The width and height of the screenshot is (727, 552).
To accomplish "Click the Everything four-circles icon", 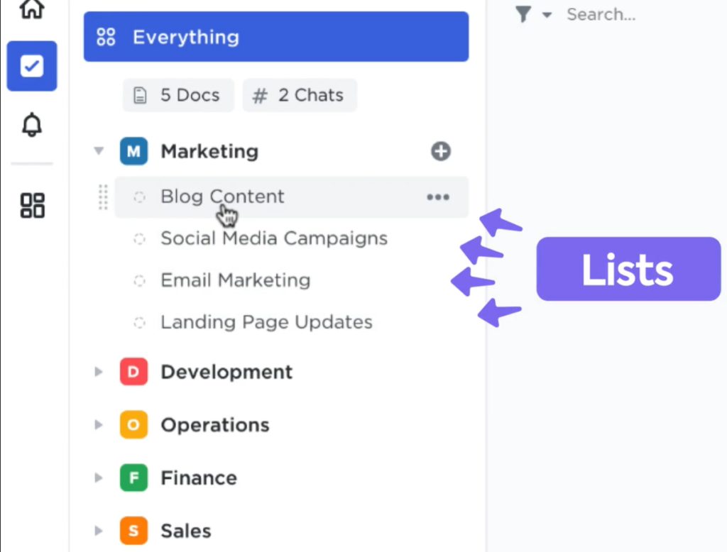I will pyautogui.click(x=106, y=37).
